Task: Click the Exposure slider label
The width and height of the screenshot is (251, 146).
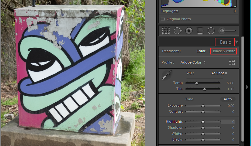Action: point(175,105)
